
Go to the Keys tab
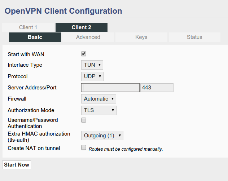(x=141, y=37)
